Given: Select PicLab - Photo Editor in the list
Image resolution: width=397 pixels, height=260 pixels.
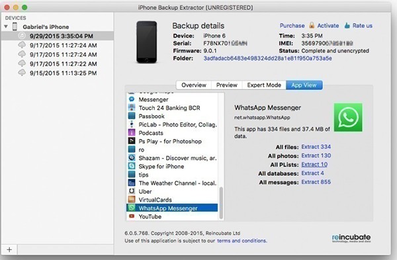Looking at the screenshot, I should tap(178, 124).
